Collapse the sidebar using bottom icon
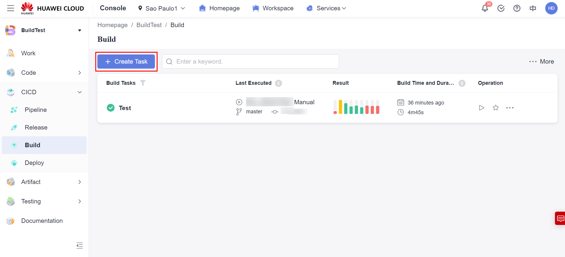The height and width of the screenshot is (257, 565). pyautogui.click(x=80, y=245)
